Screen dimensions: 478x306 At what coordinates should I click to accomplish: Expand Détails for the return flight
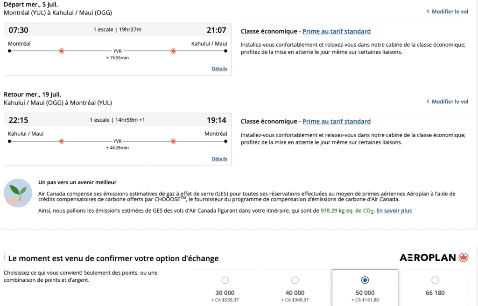[x=219, y=159]
